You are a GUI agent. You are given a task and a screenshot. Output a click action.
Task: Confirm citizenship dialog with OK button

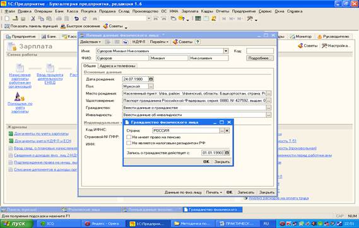[206, 161]
